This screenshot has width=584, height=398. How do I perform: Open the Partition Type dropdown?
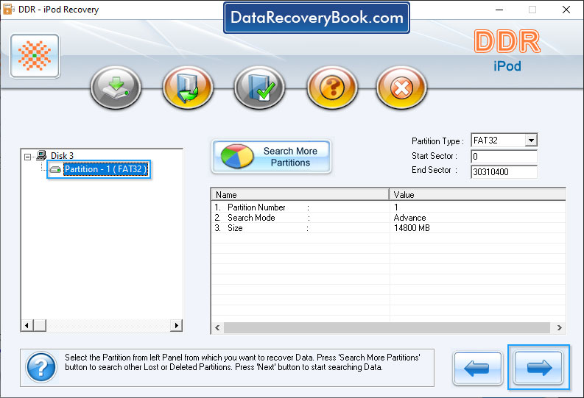[x=531, y=141]
